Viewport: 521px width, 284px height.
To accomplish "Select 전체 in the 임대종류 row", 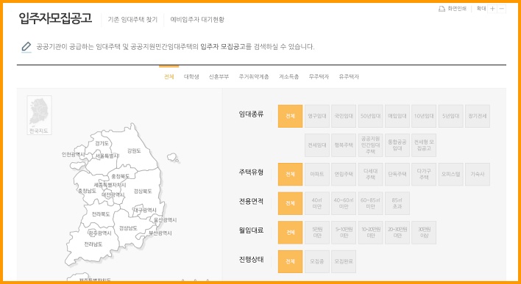I will tap(290, 117).
